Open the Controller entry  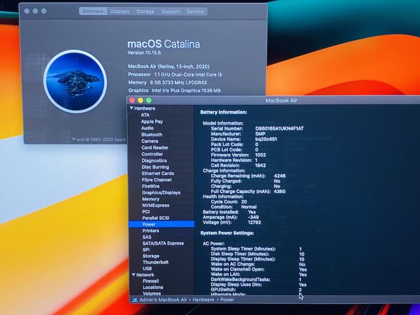pos(152,154)
